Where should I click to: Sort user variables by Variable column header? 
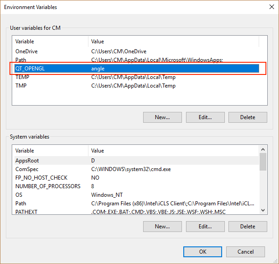pos(50,42)
